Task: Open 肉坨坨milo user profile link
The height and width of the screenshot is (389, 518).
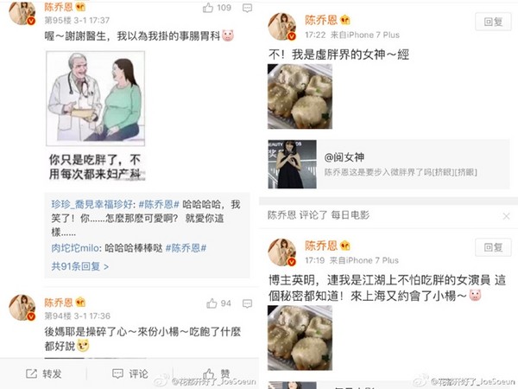Action: 75,248
